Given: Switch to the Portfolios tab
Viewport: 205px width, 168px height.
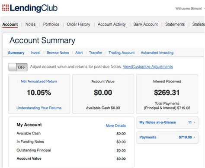Looking at the screenshot, I should [x=51, y=24].
